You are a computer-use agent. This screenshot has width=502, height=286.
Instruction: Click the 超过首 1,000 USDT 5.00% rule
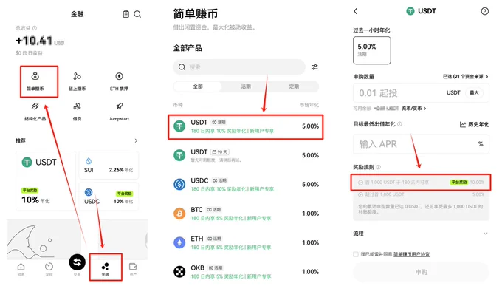pyautogui.click(x=421, y=194)
